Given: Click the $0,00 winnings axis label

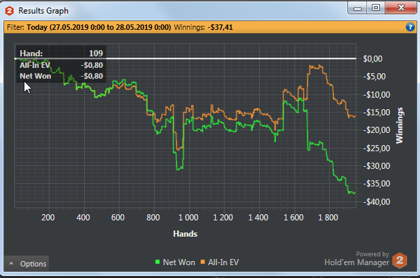Looking at the screenshot, I should pyautogui.click(x=373, y=58).
